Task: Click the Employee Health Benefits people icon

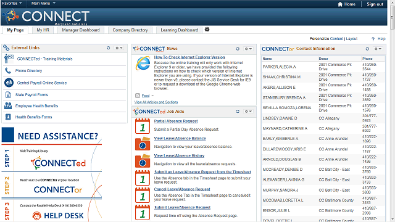Action: coord(8,105)
